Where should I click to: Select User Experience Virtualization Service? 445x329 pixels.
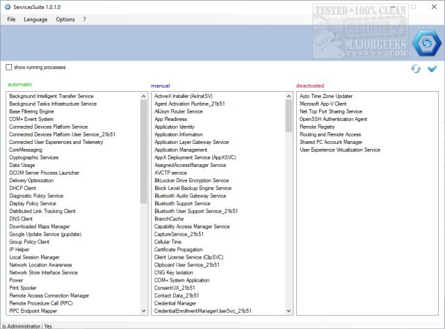pos(340,150)
